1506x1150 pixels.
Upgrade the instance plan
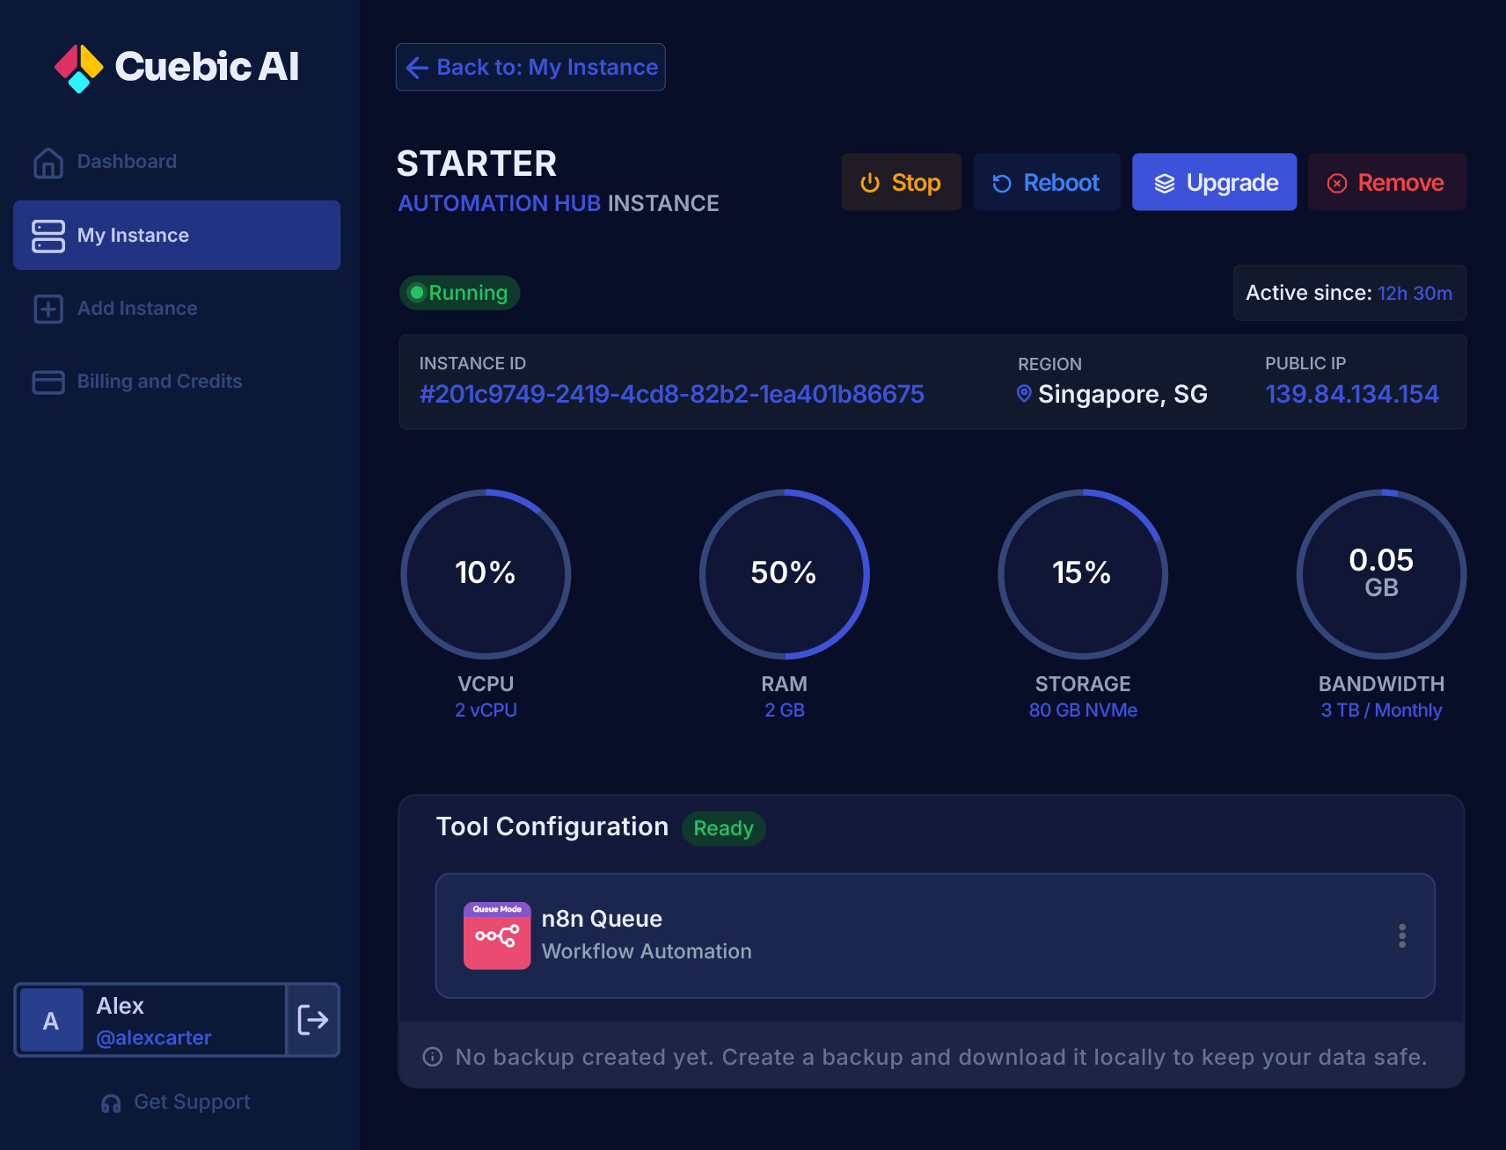(1214, 182)
